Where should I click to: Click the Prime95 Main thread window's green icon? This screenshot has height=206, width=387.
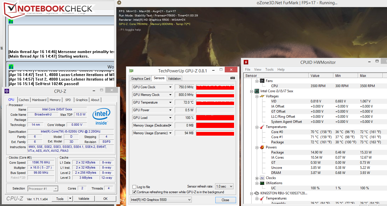(x=11, y=22)
